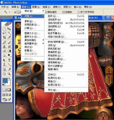114x120 pixels.
Task: Expand the 模式 (Mode) submenu
Action: tap(33, 11)
